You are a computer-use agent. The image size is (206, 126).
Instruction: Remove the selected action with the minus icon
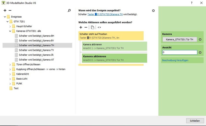pos(86,27)
